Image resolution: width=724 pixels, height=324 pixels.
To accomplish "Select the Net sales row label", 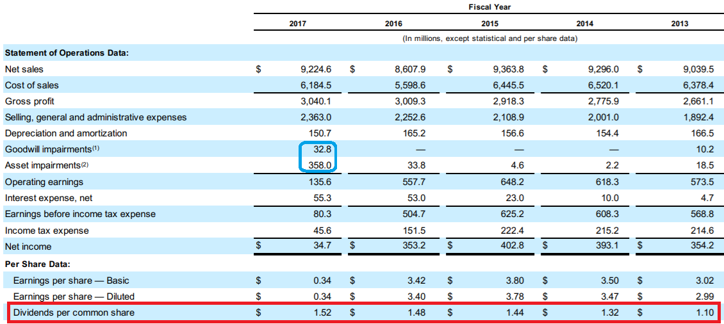I will click(x=24, y=69).
